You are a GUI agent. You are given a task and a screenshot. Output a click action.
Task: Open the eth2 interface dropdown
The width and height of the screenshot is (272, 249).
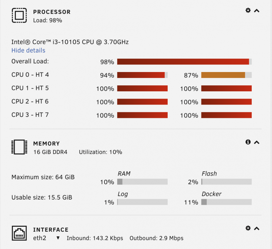[58, 238]
